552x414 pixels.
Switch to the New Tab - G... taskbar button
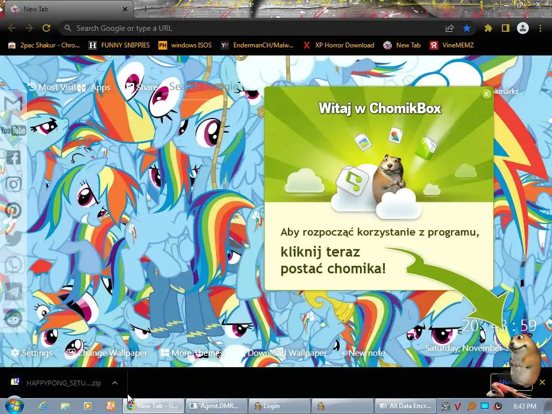154,406
